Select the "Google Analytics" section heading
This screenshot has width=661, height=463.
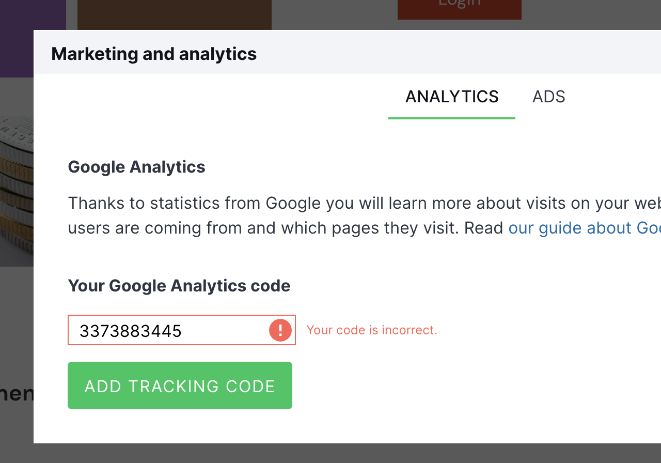point(136,167)
